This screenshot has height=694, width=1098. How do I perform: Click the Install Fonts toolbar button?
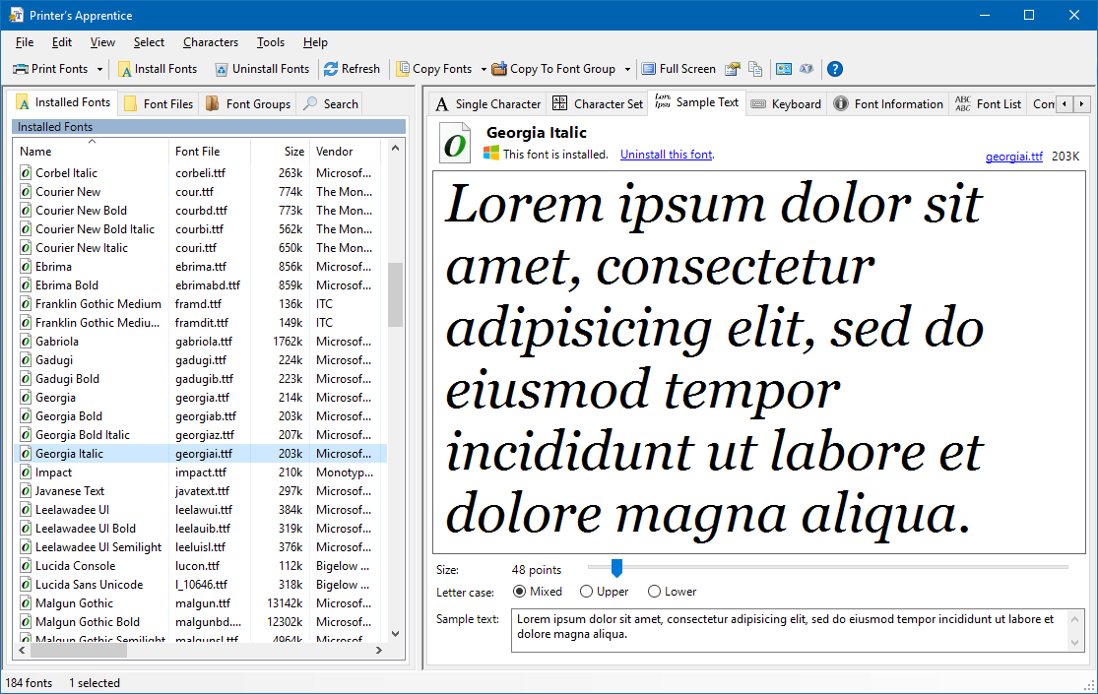pos(158,69)
